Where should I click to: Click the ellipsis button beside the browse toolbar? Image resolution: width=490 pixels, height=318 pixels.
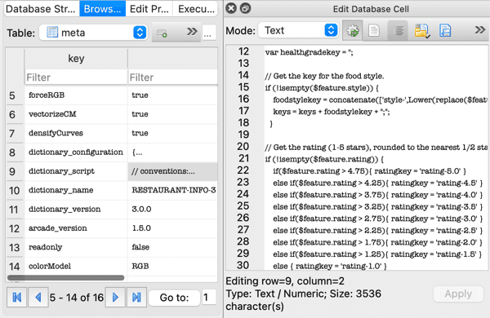click(x=209, y=33)
